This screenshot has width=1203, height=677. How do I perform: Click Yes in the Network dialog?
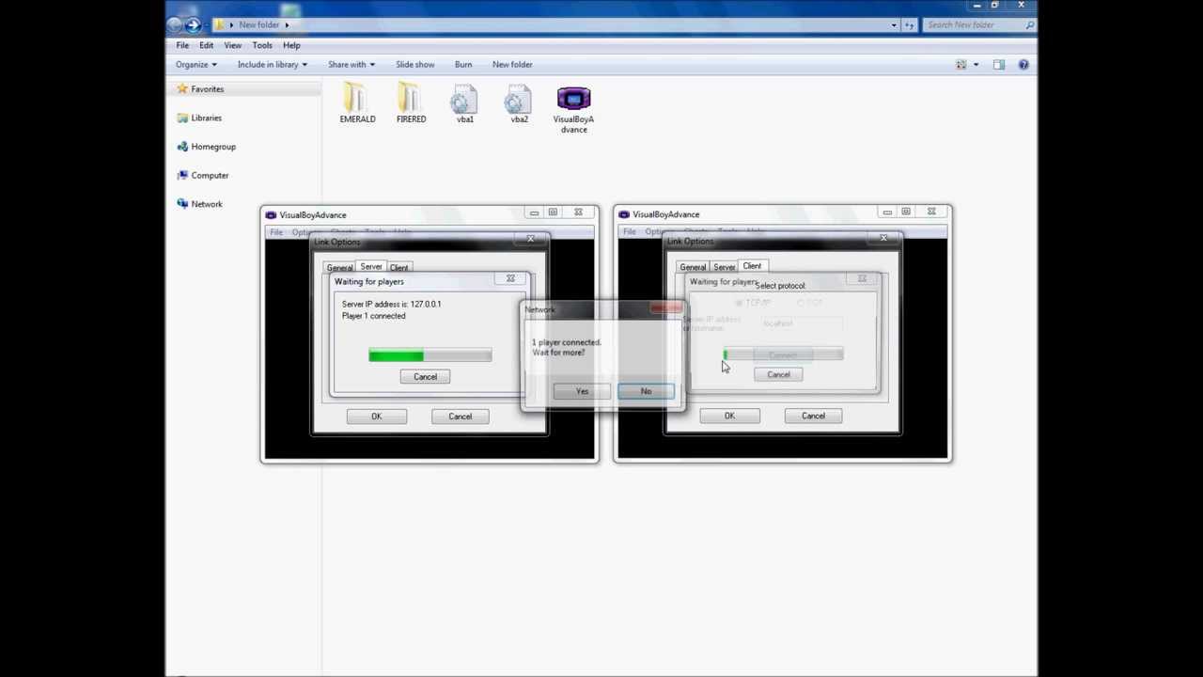pos(582,391)
